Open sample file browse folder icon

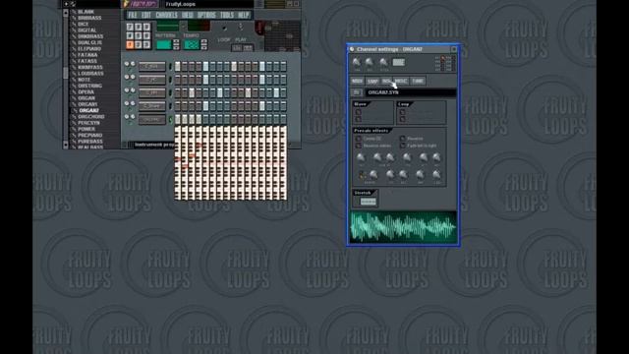coord(357,92)
